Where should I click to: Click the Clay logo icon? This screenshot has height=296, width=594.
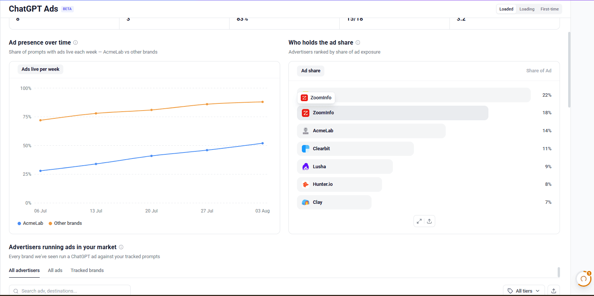click(x=306, y=202)
